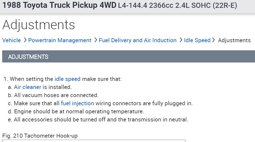Click the Vehicle breadcrumb link
This screenshot has width=255, height=142.
(x=11, y=40)
